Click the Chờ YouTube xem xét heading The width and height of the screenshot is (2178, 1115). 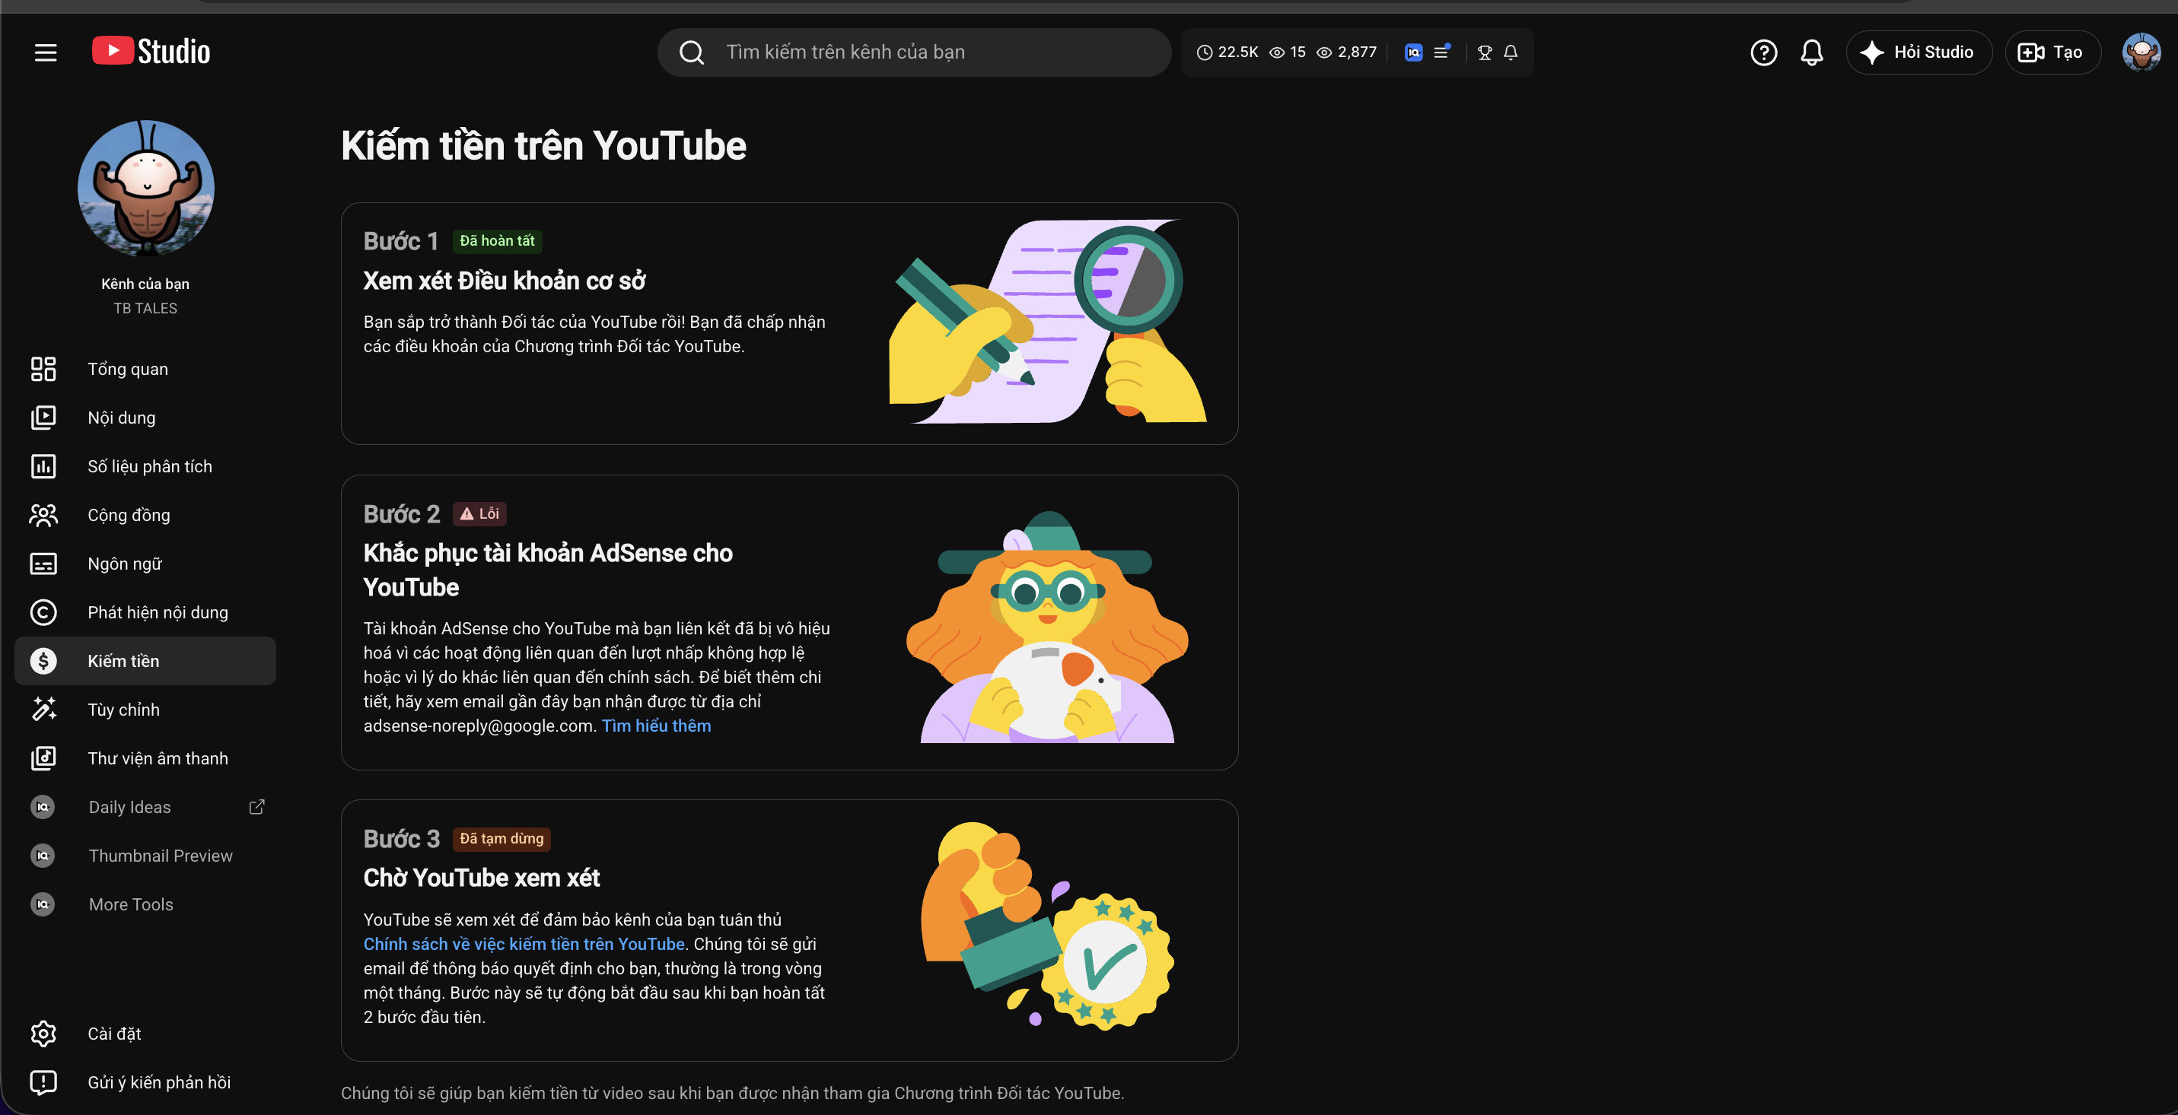point(482,878)
